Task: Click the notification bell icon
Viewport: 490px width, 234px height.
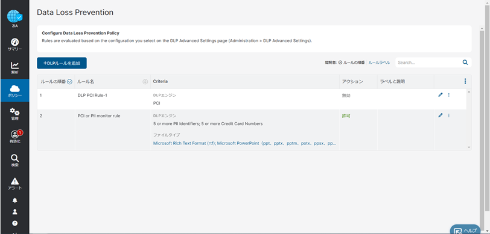Action: pos(14,201)
